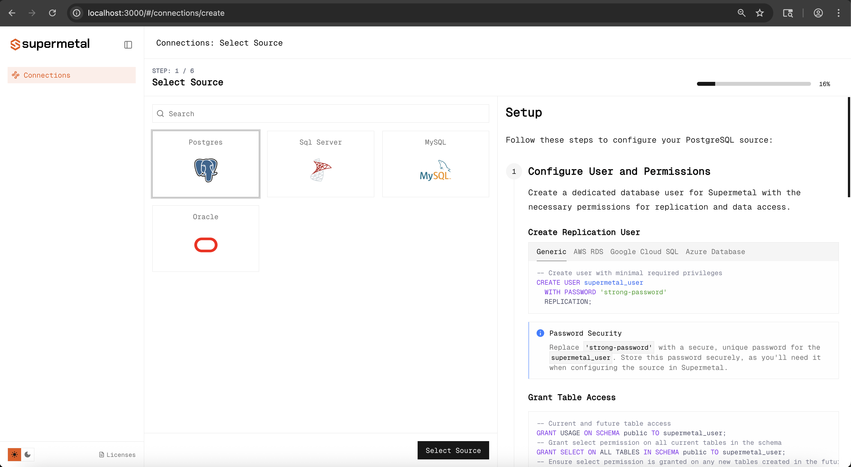Click the setup progress bar at 16%
The image size is (851, 467).
point(753,84)
